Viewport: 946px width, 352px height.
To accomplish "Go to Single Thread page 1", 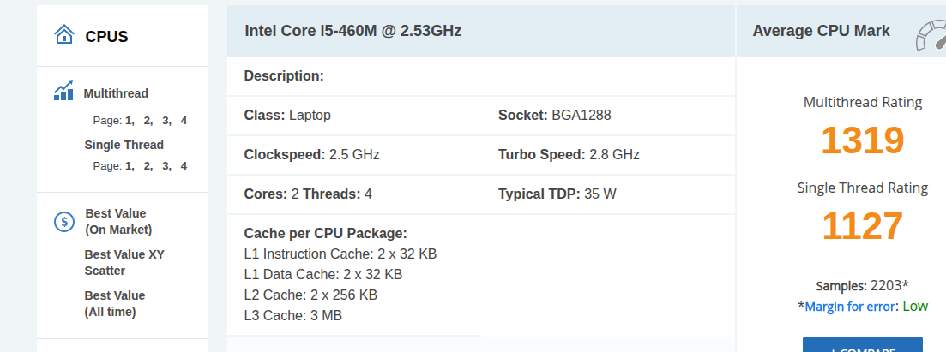I will (x=130, y=165).
